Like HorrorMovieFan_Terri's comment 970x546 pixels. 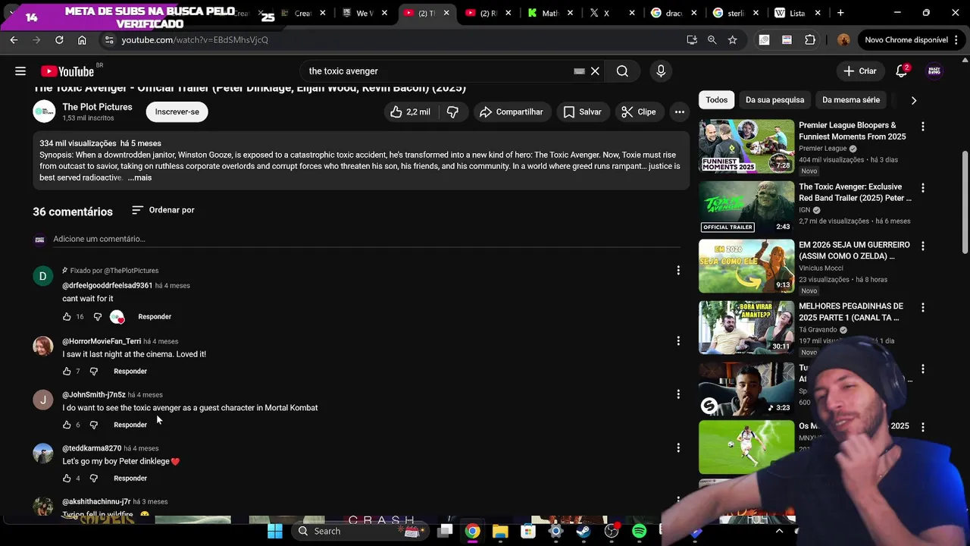[x=67, y=371]
